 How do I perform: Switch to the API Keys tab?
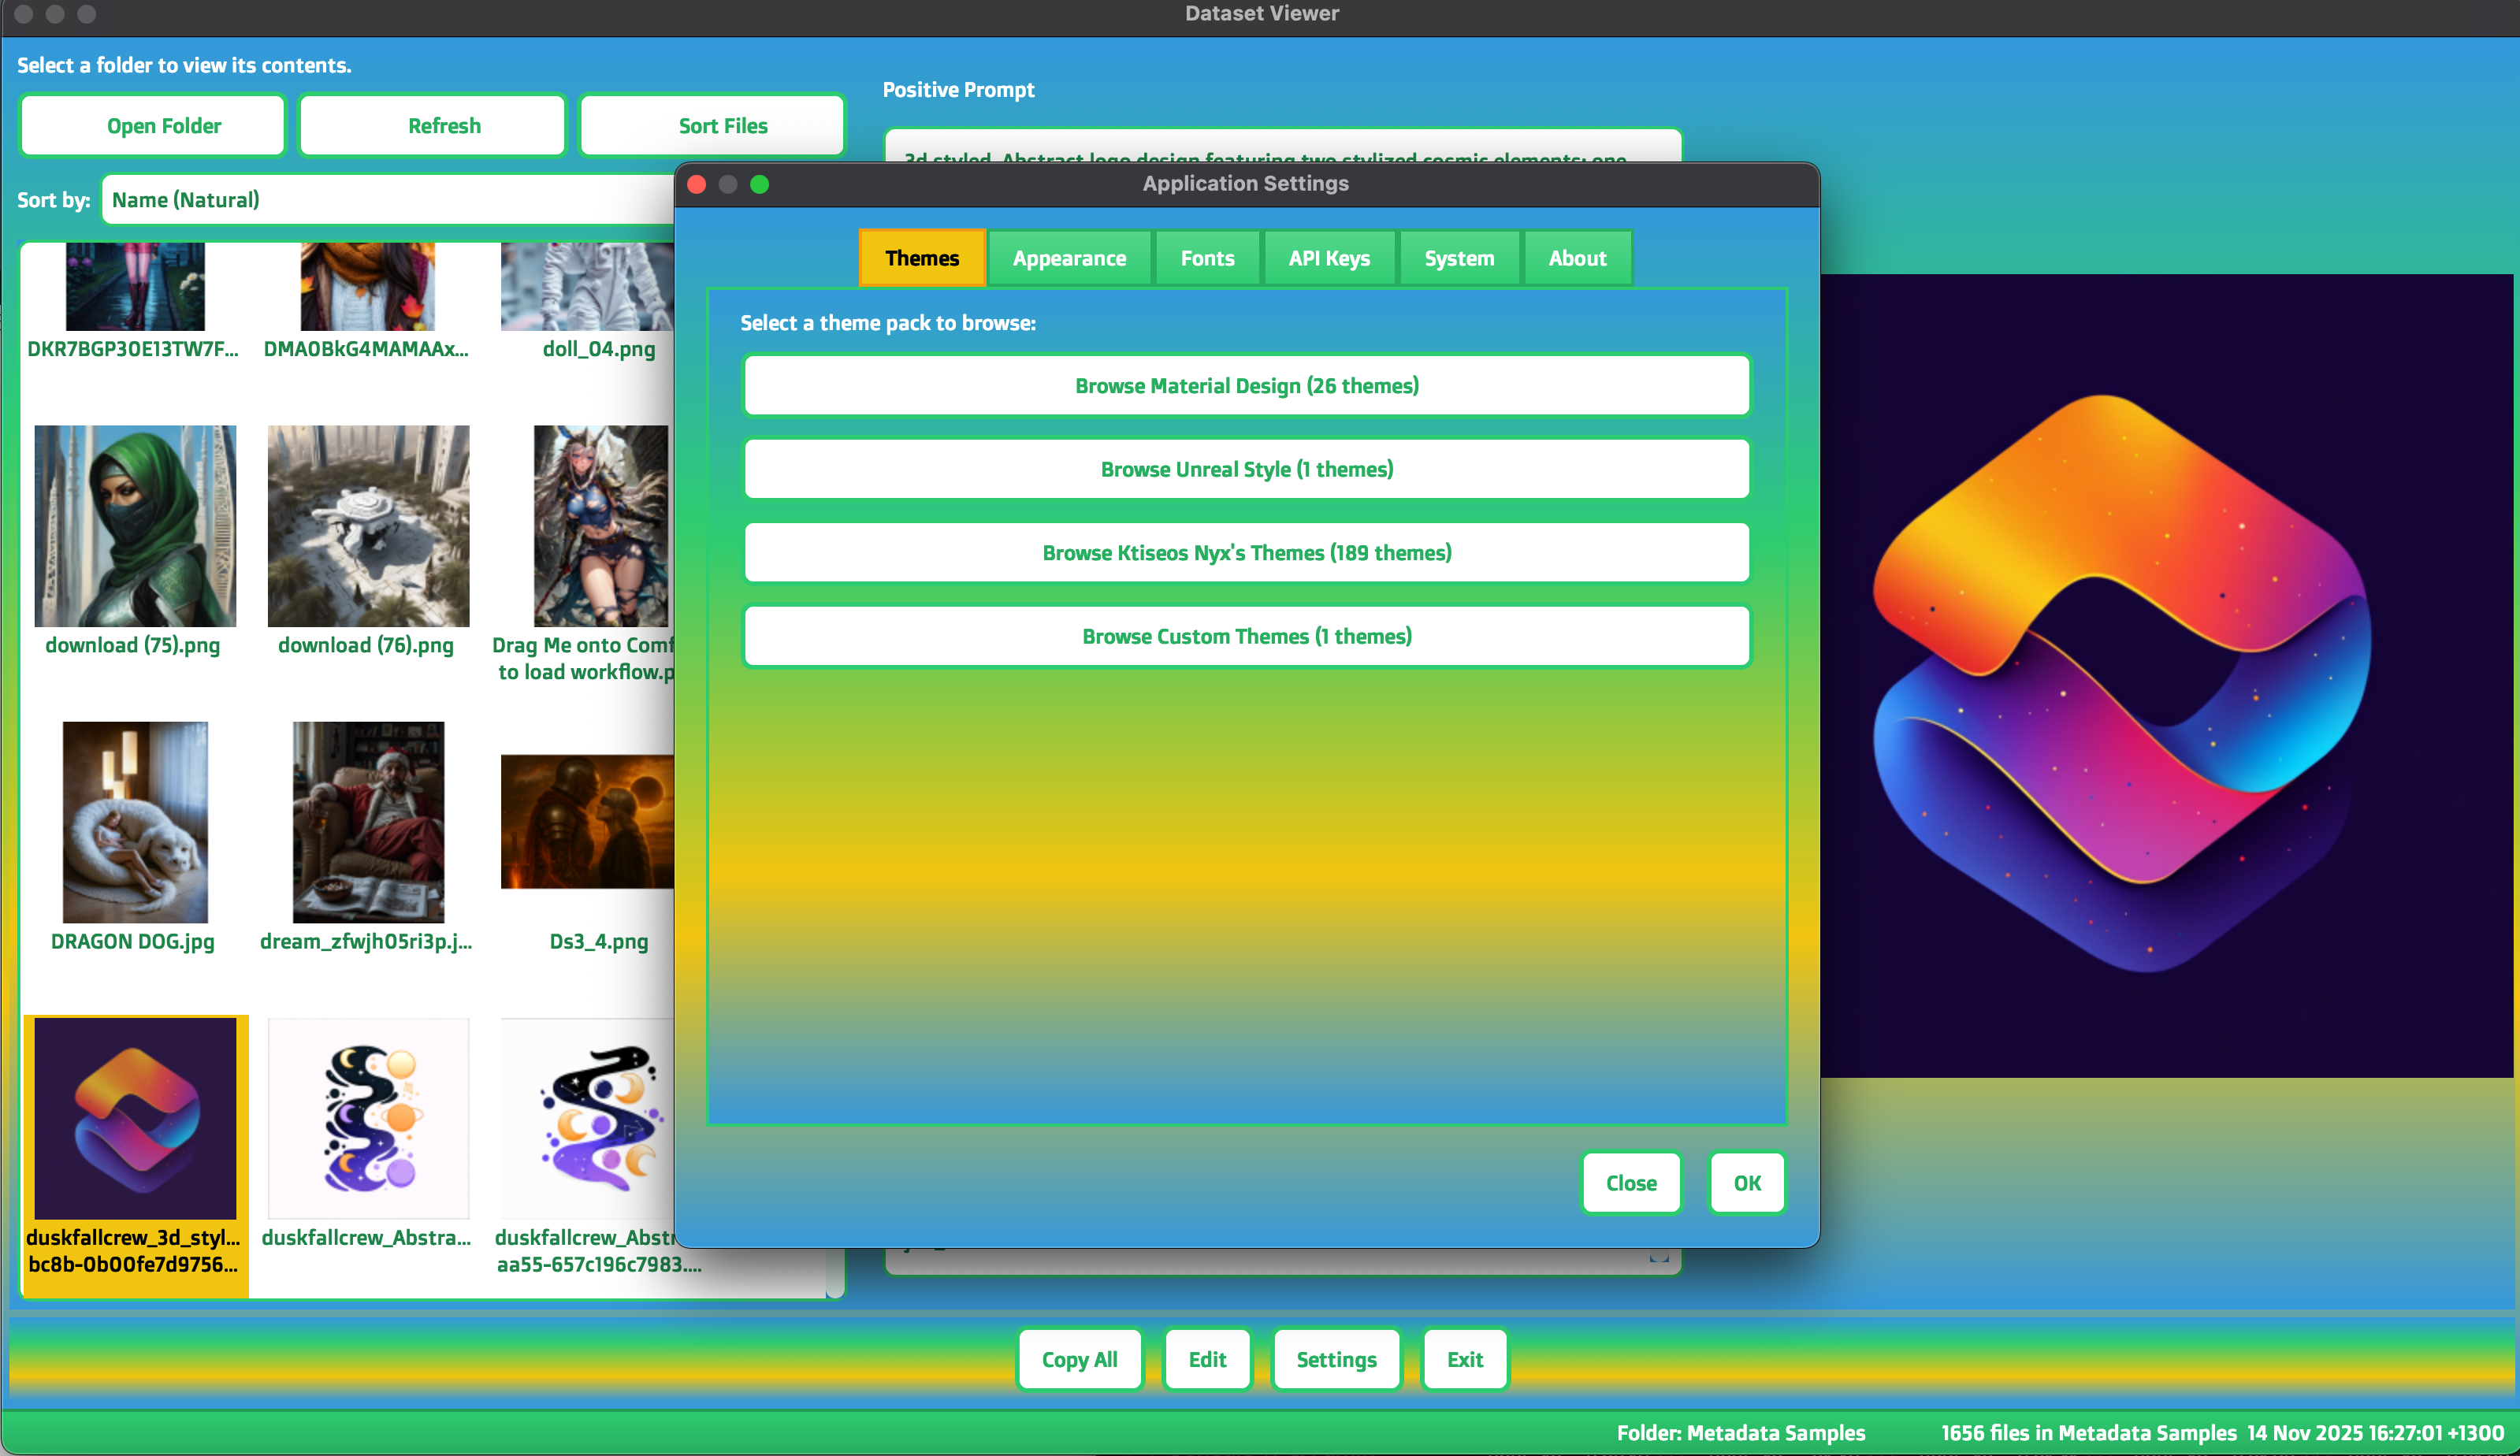point(1329,258)
